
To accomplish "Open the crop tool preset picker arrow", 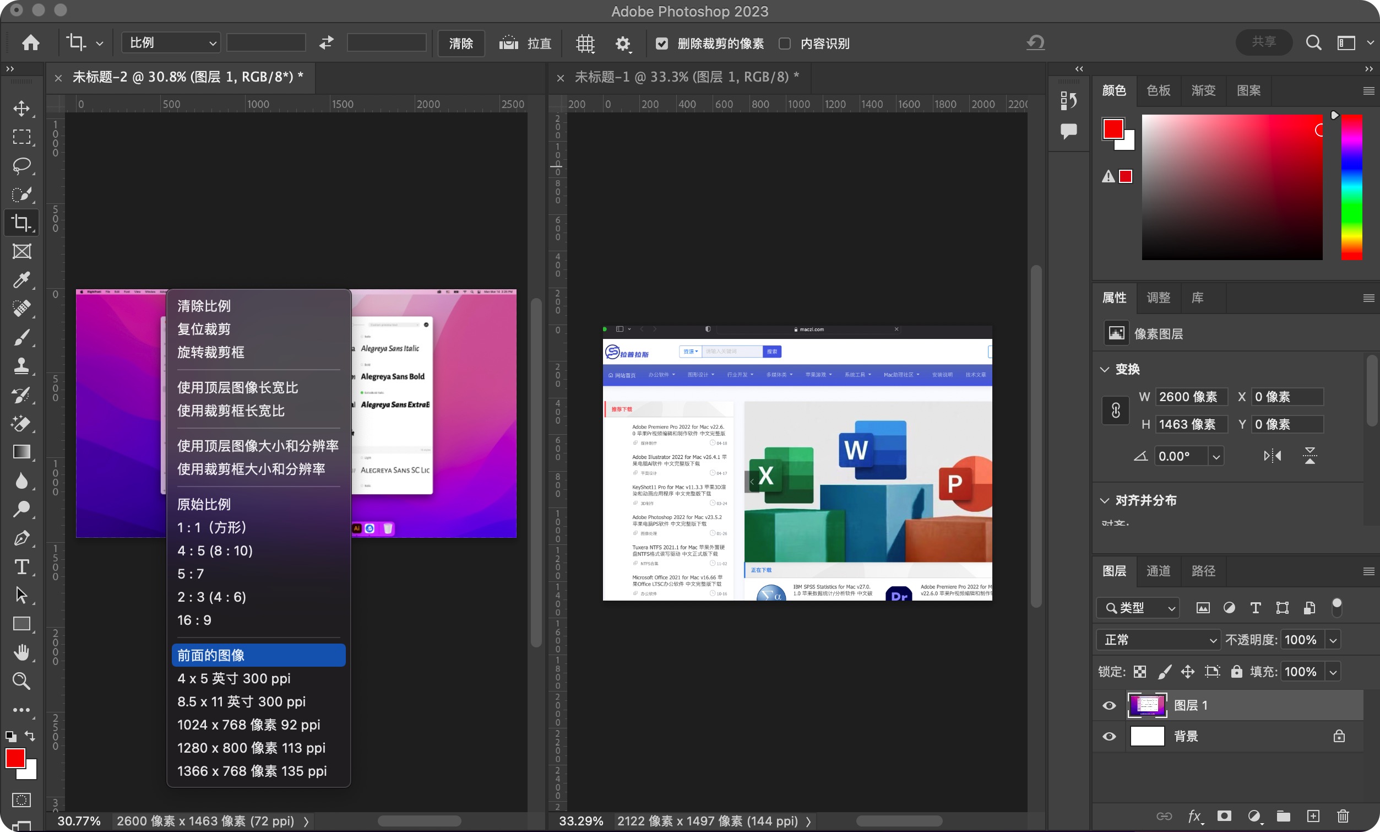I will 99,43.
